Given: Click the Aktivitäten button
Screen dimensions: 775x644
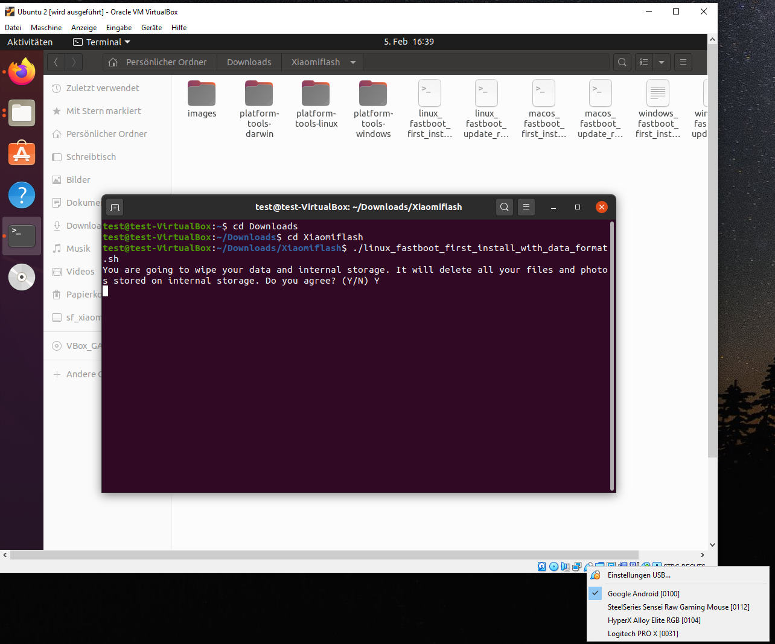Looking at the screenshot, I should coord(30,42).
